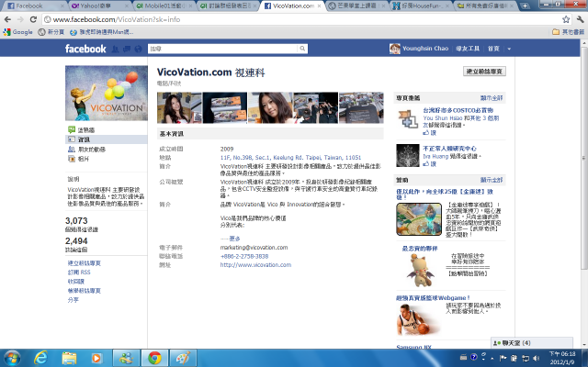Open the taskbar clock showing 06:18

coord(562,359)
